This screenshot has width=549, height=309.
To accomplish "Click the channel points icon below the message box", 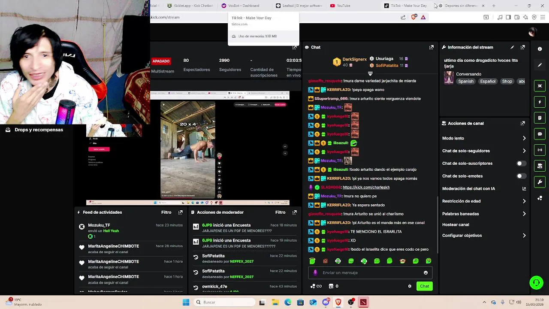I will pos(313,286).
